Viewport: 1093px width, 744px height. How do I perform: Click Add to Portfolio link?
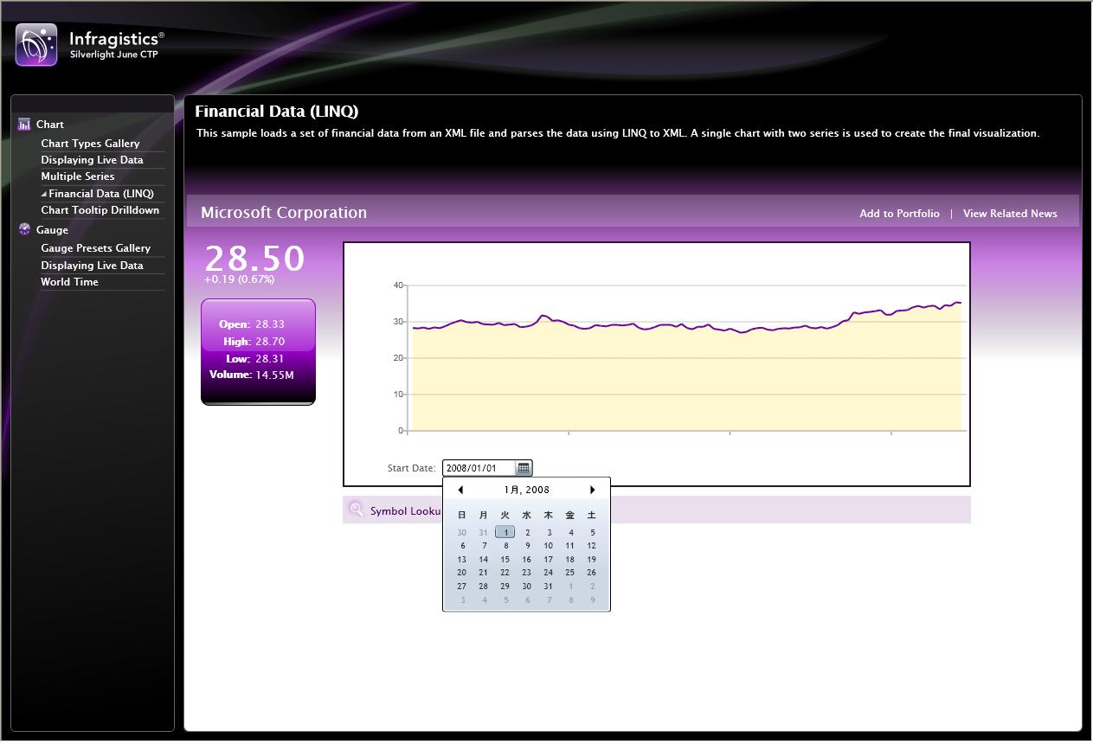(x=899, y=214)
